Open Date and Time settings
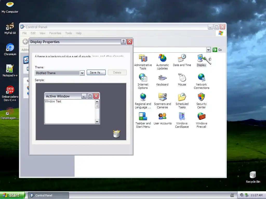This screenshot has height=199, width=266. [182, 60]
